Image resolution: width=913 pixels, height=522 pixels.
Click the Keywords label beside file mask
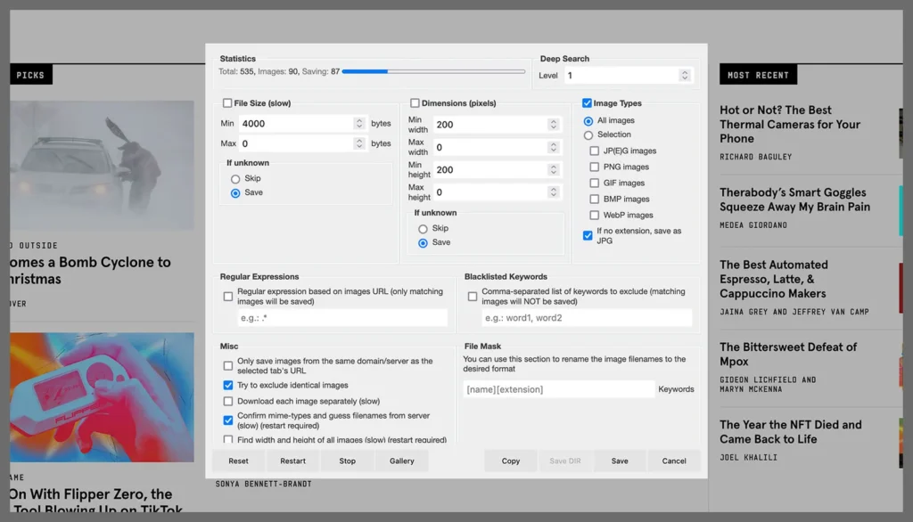(x=676, y=389)
